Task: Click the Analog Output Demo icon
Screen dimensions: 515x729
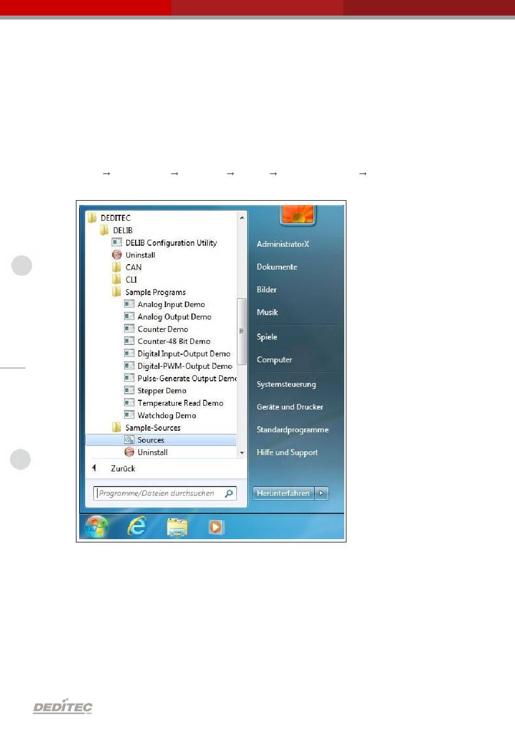Action: [x=129, y=317]
